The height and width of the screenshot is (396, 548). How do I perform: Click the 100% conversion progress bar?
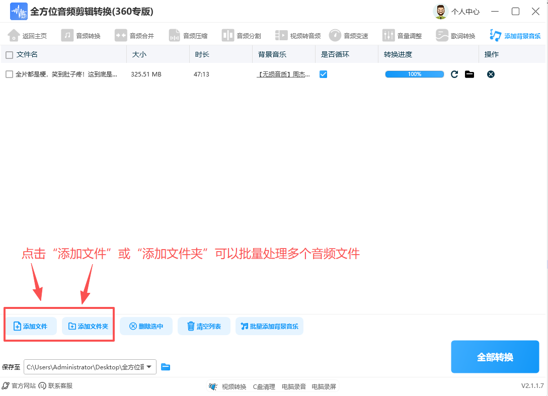click(414, 73)
